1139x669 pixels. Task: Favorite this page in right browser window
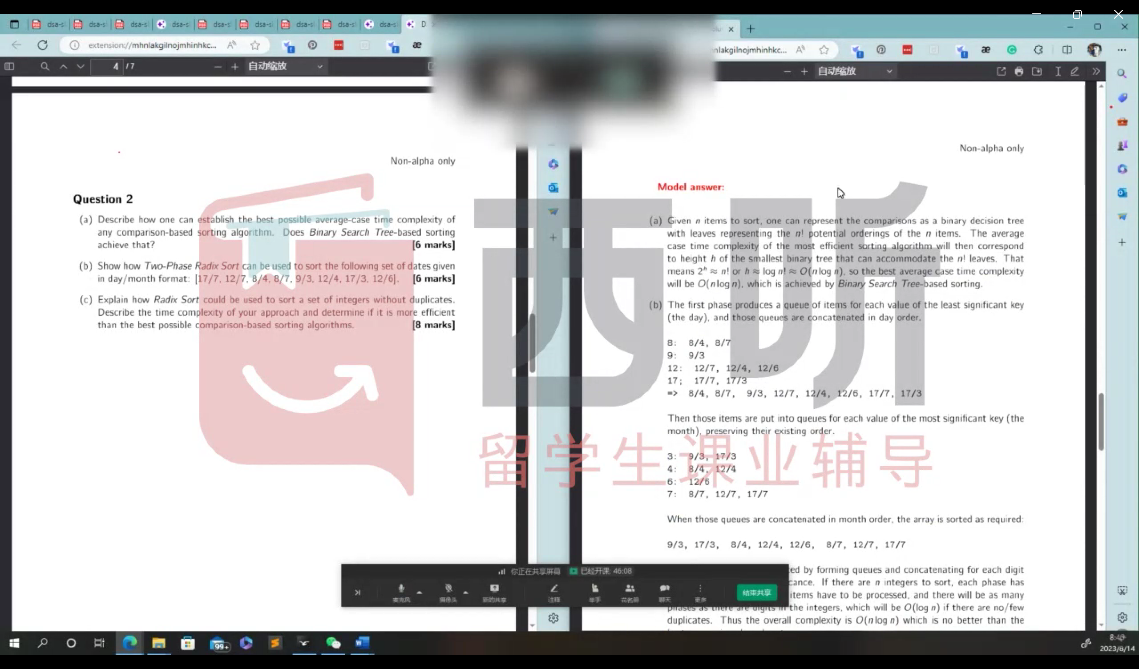(824, 50)
